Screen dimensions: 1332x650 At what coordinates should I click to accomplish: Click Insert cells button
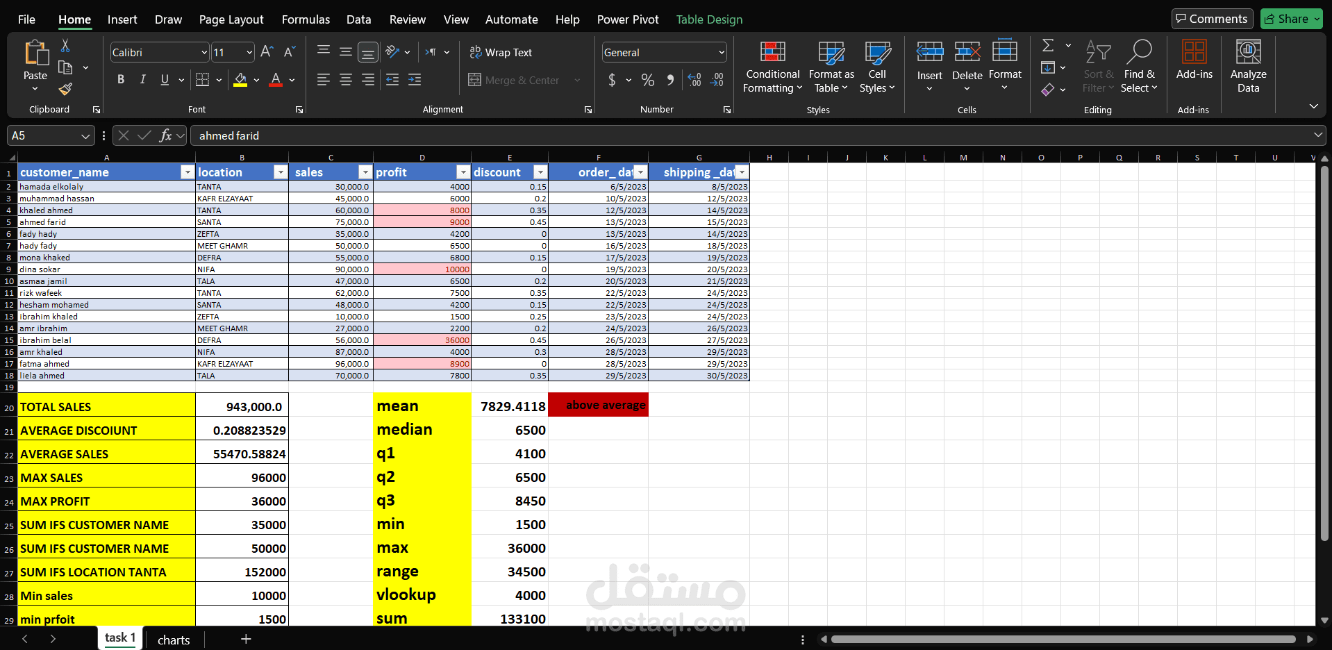point(929,67)
